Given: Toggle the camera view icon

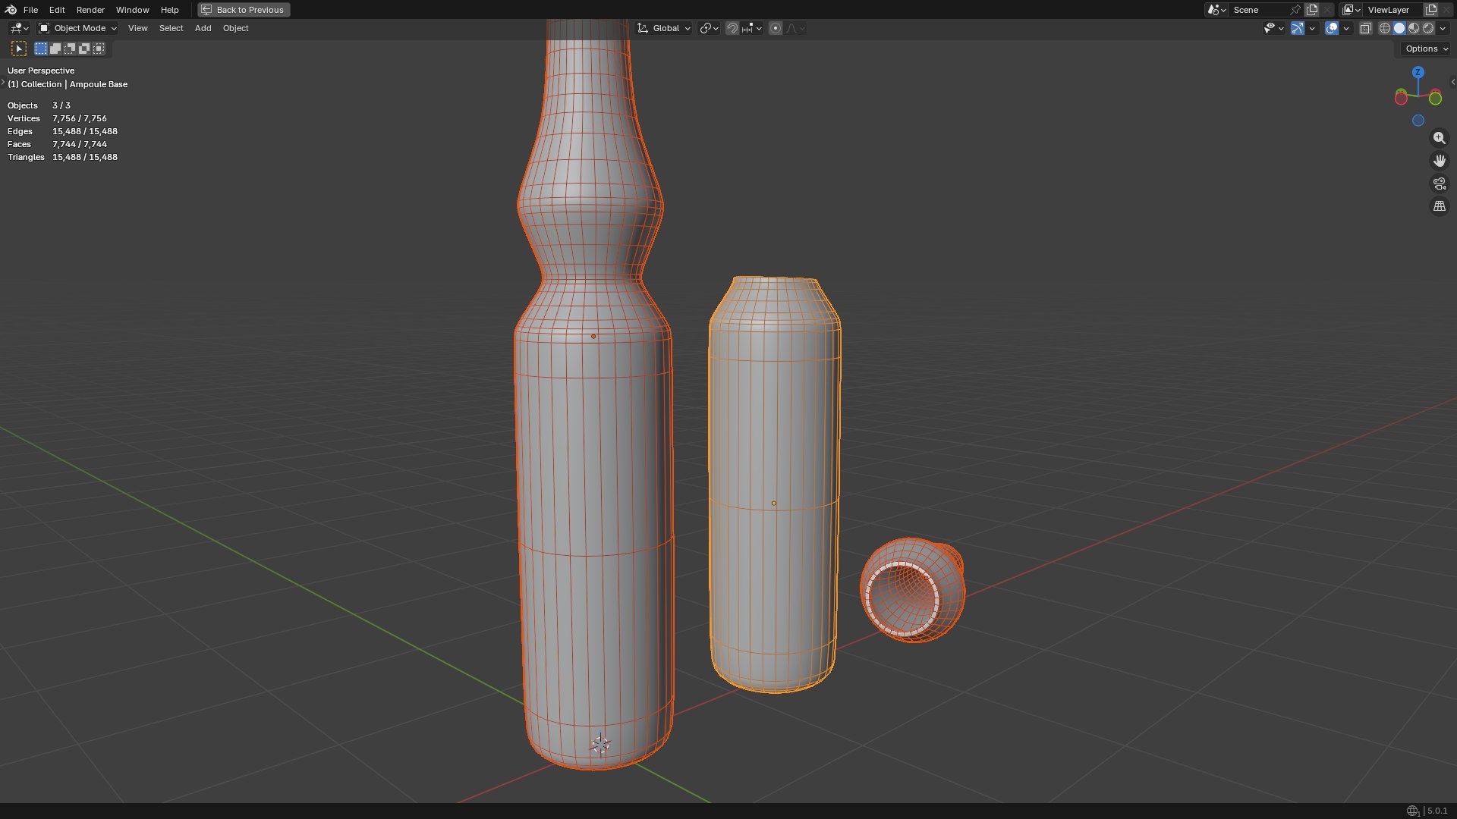Looking at the screenshot, I should [x=1440, y=184].
